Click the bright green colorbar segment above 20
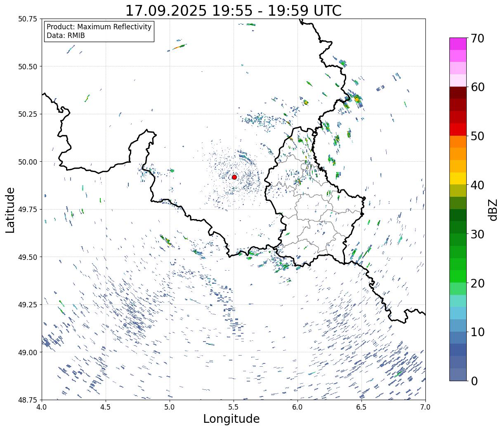This screenshot has height=429, width=503. click(x=458, y=276)
